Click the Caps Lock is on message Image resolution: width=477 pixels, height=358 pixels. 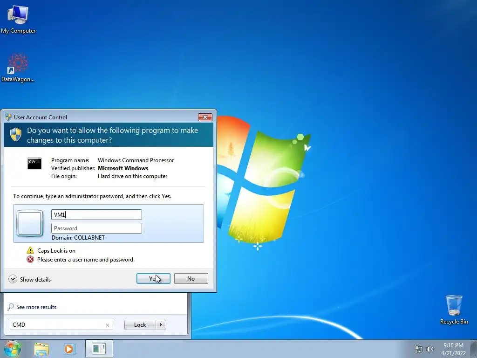[56, 250]
